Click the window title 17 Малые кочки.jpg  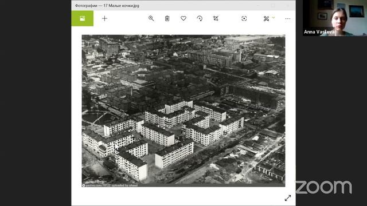[x=121, y=5]
